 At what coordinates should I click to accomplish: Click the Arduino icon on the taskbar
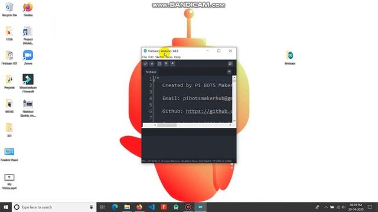pos(201,207)
